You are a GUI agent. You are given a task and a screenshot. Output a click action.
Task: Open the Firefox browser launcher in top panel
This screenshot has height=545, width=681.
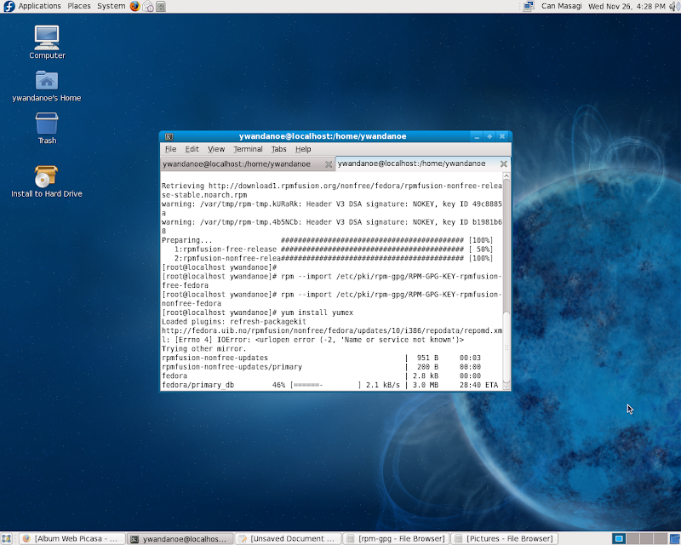(x=135, y=6)
